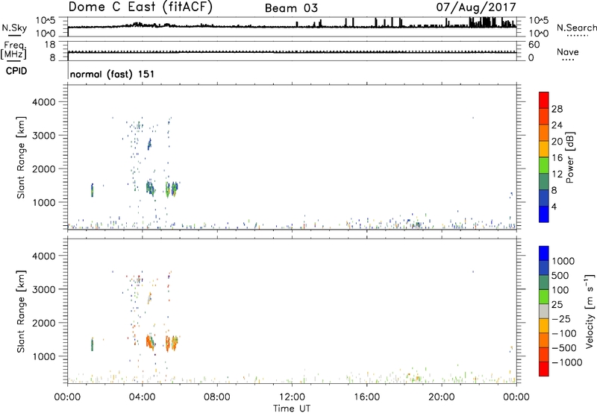Click the 'Power [dB]' colorbar label
This screenshot has width=597, height=413.
pos(569,157)
